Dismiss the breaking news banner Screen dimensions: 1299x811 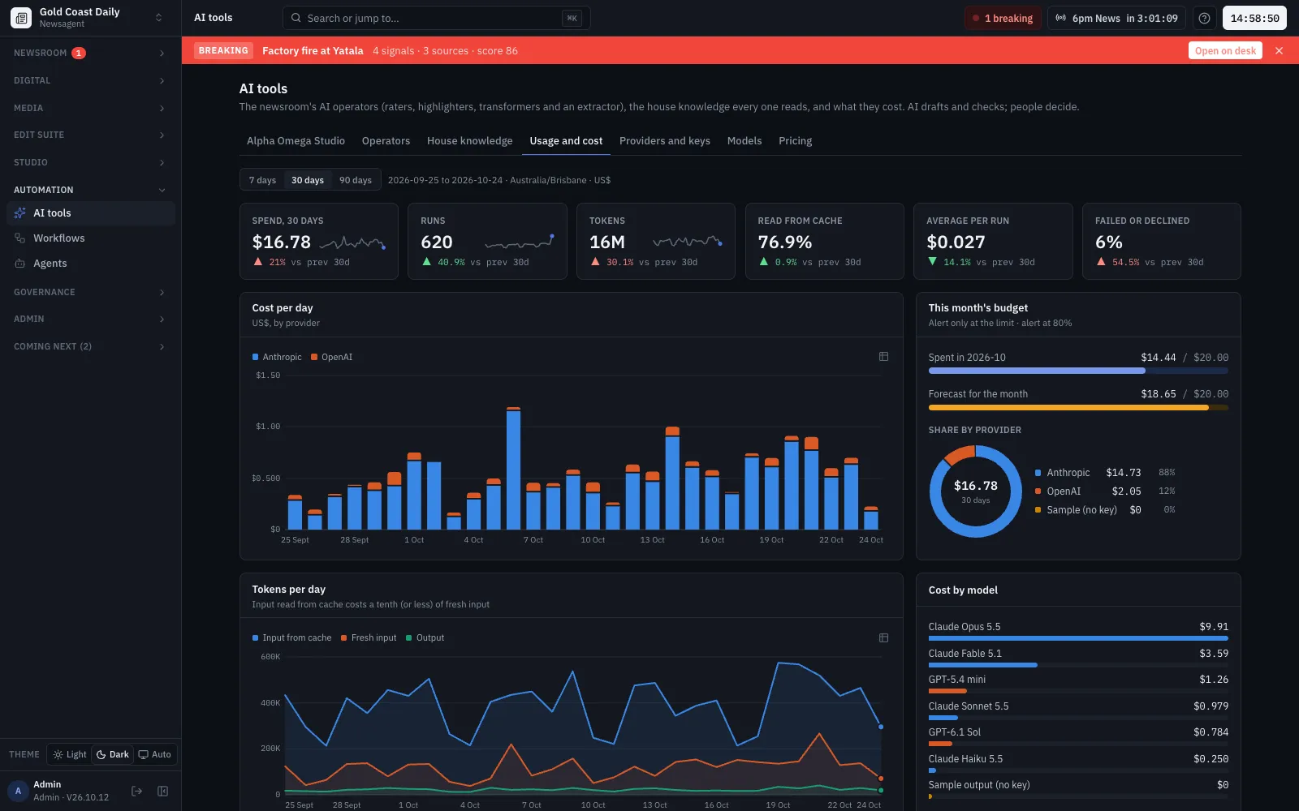click(x=1279, y=50)
